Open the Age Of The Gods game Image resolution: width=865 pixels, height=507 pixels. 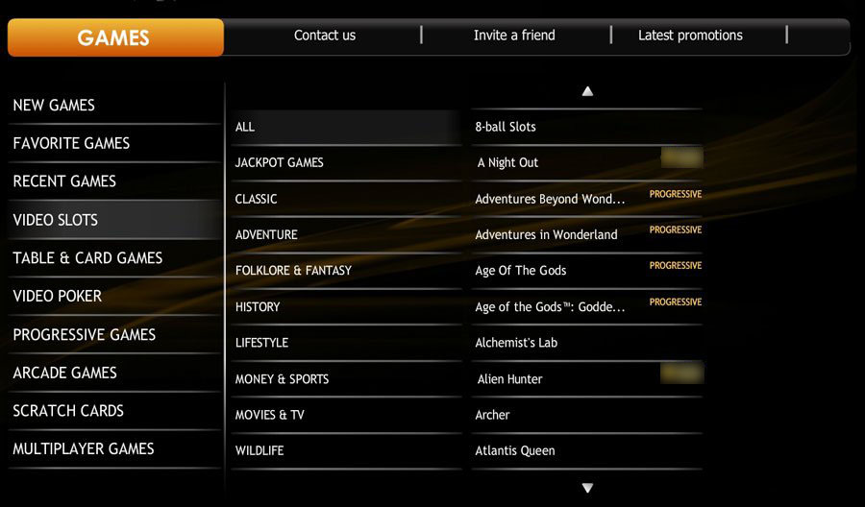click(x=521, y=271)
